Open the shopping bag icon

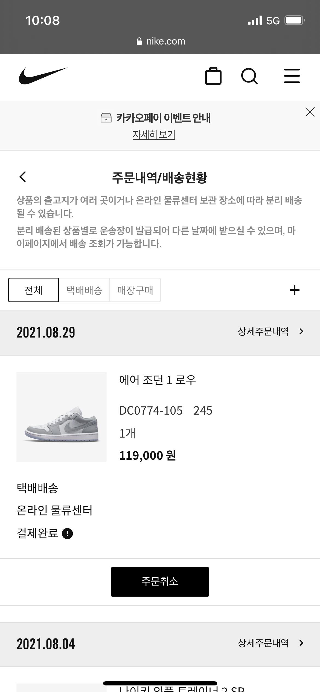[213, 76]
